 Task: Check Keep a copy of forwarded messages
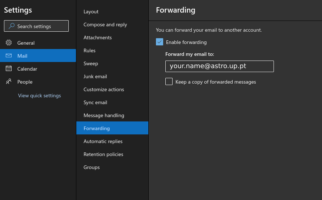[169, 81]
